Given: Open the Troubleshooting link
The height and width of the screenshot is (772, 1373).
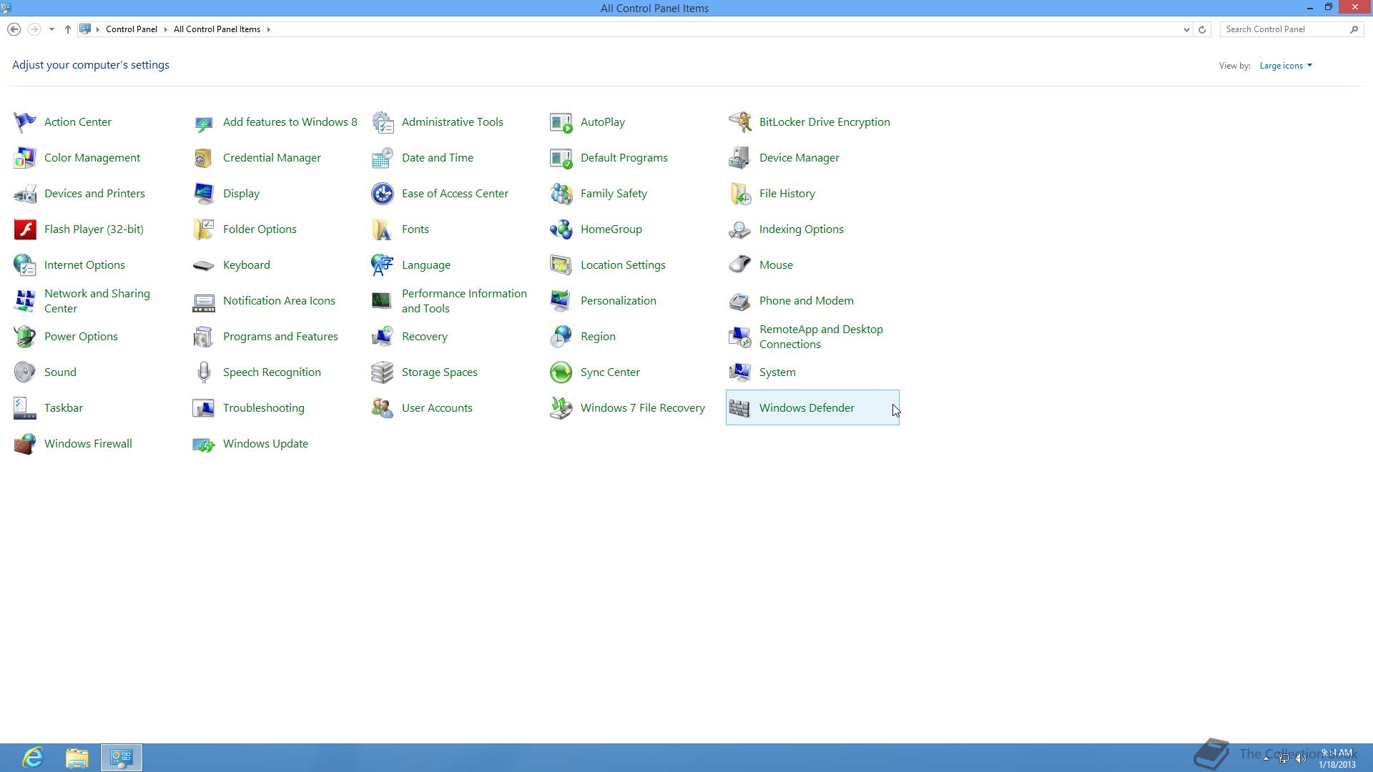Looking at the screenshot, I should [264, 408].
